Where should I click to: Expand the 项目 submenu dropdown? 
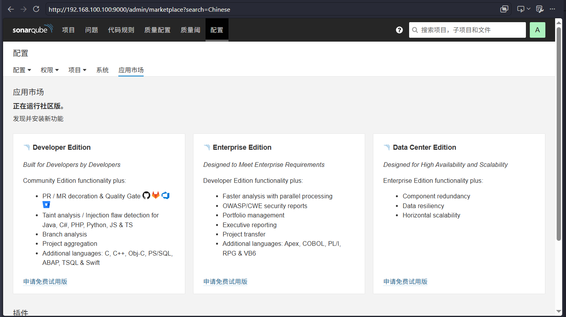point(77,70)
